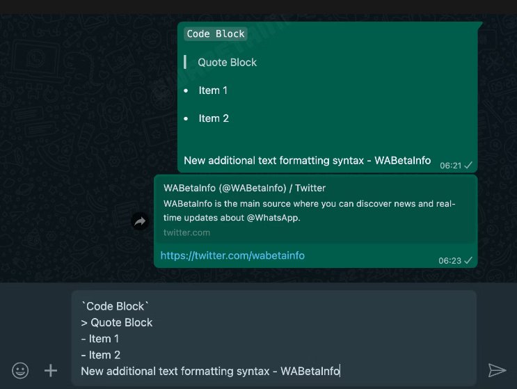Click the highlighted Code Block in the sent message
Image resolution: width=517 pixels, height=389 pixels.
pyautogui.click(x=216, y=33)
